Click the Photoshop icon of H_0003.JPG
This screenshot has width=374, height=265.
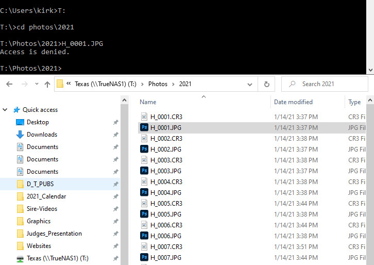click(144, 171)
